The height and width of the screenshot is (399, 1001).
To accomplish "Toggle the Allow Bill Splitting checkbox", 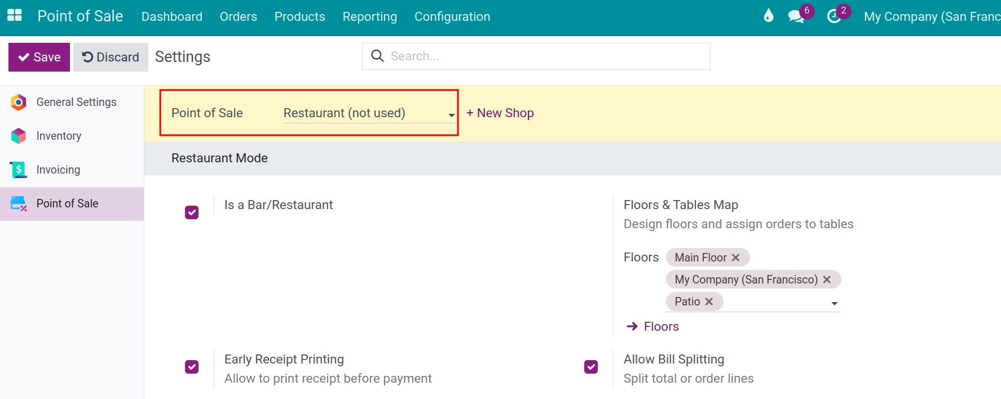I will (x=591, y=367).
